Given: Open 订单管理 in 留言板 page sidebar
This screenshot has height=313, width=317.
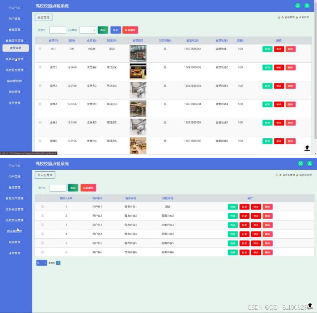Looking at the screenshot, I should click(15, 253).
